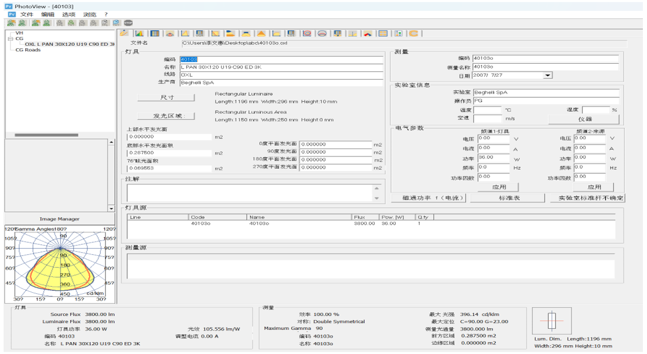The image size is (647, 354).
Task: Open the concentric isolux circles tab
Action: (307, 33)
